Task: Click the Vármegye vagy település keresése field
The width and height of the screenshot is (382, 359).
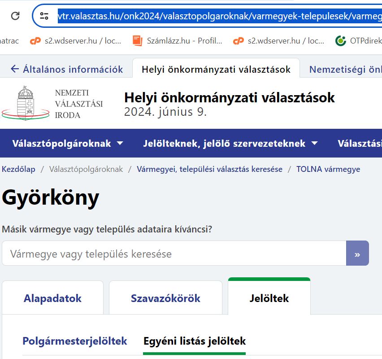Action: click(x=174, y=254)
